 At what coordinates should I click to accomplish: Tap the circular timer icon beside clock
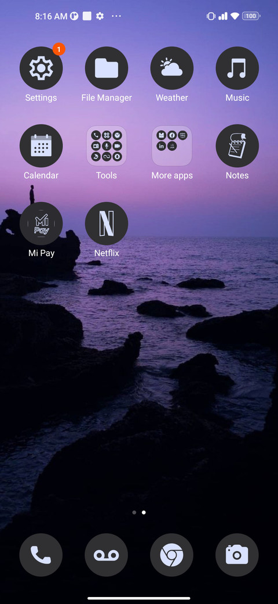pos(74,16)
